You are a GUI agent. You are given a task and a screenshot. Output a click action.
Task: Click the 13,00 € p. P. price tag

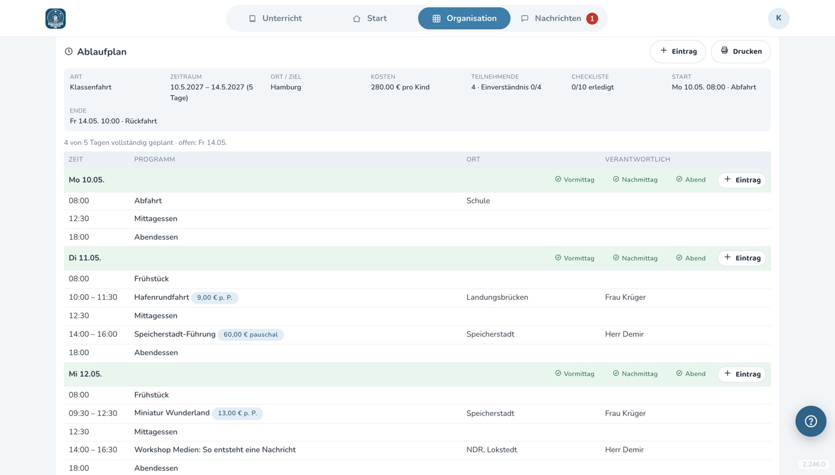click(x=237, y=413)
